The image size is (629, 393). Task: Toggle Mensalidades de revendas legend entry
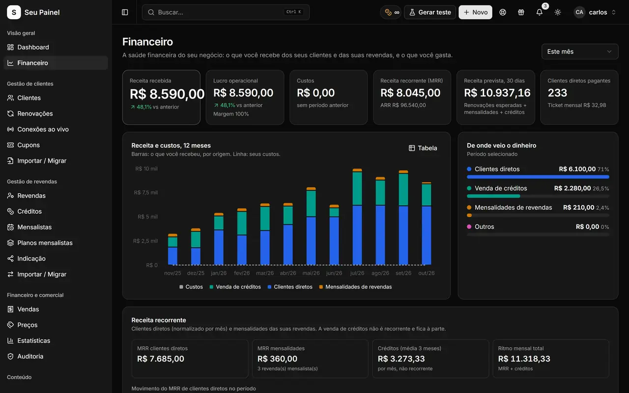(355, 287)
